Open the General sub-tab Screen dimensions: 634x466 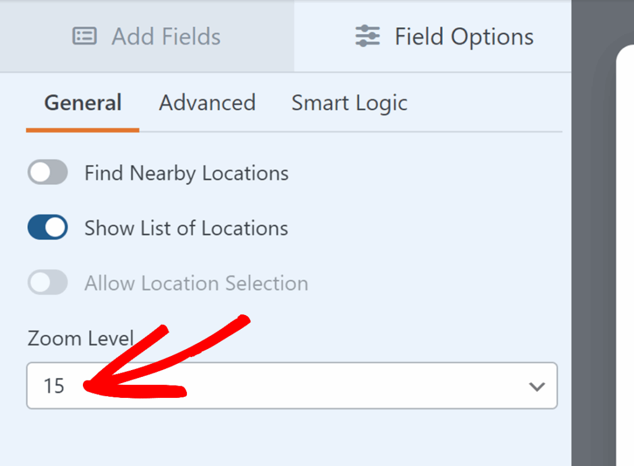pos(82,103)
